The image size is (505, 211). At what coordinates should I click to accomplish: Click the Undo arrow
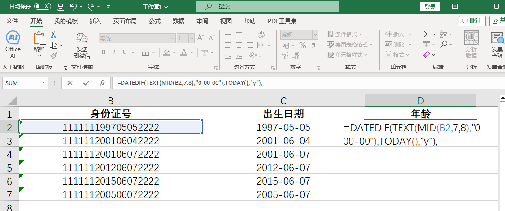pyautogui.click(x=74, y=6)
